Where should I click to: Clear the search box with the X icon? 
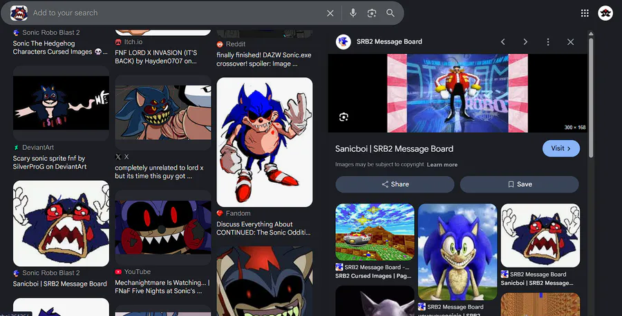(x=330, y=13)
